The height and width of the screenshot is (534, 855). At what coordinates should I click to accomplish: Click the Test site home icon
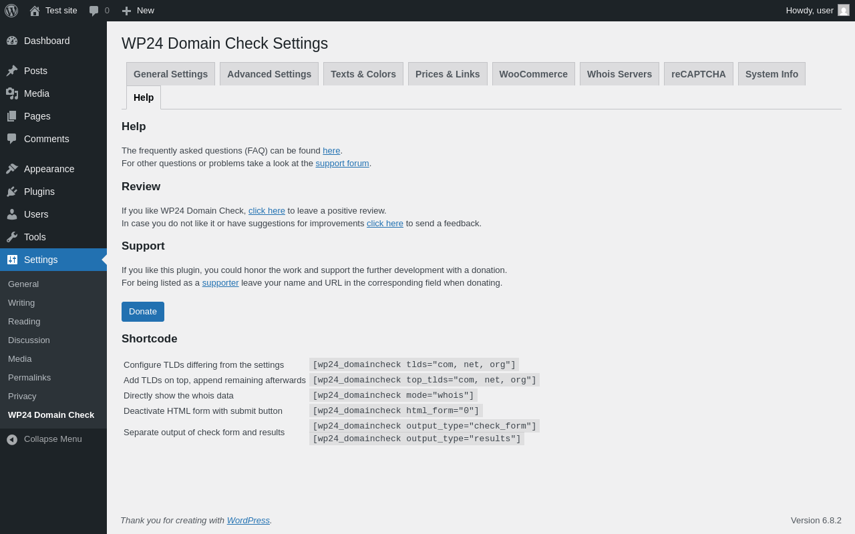point(35,11)
